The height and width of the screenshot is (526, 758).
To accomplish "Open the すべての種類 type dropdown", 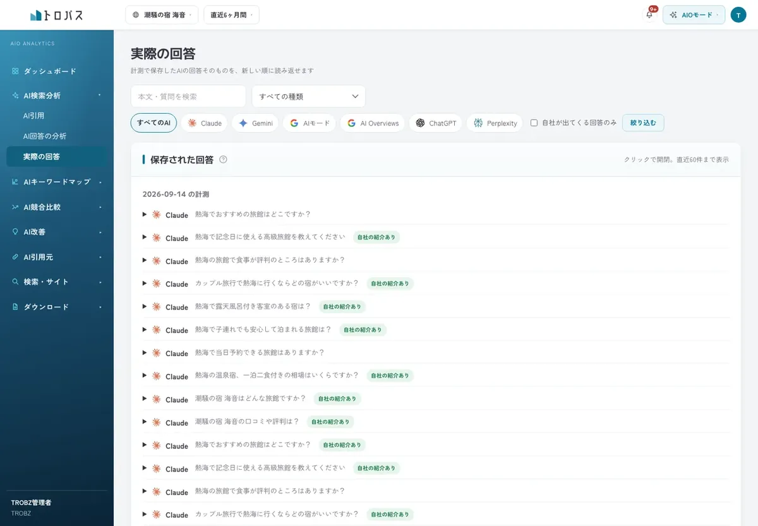I will click(x=308, y=96).
